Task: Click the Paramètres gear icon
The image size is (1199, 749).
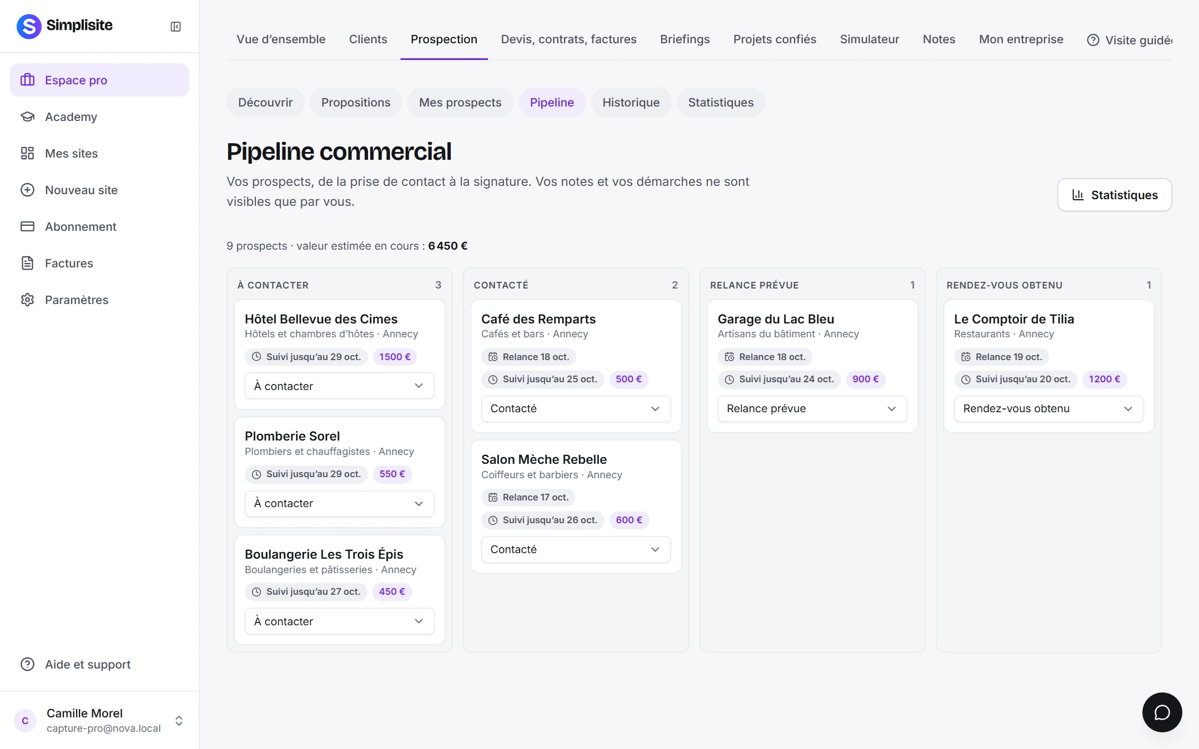Action: click(x=28, y=300)
